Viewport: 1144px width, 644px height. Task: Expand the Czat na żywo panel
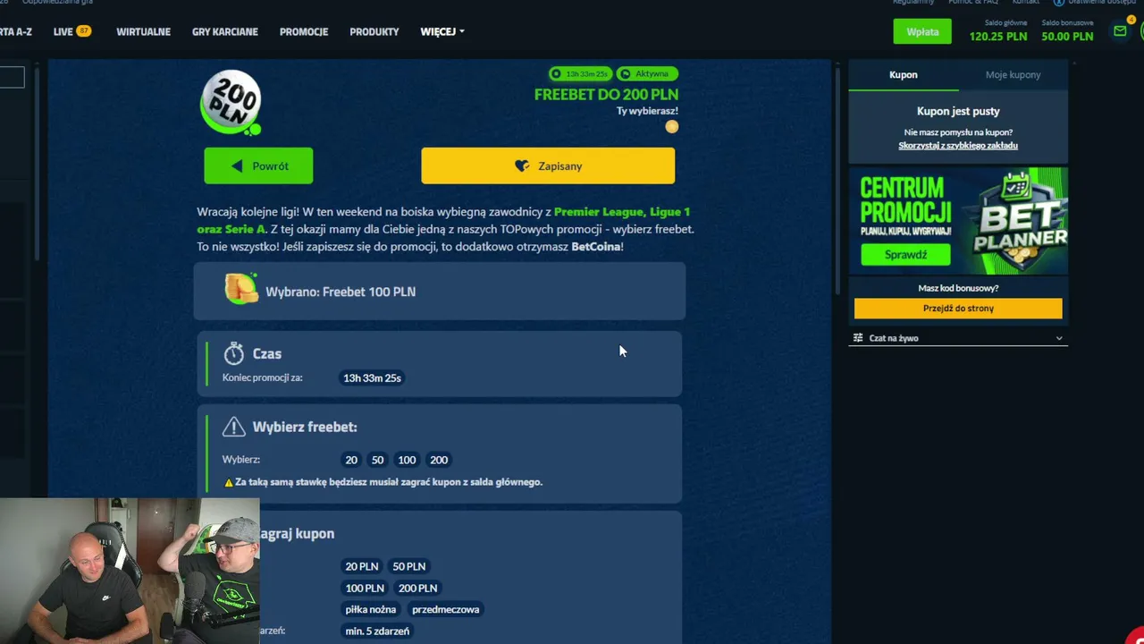point(958,338)
